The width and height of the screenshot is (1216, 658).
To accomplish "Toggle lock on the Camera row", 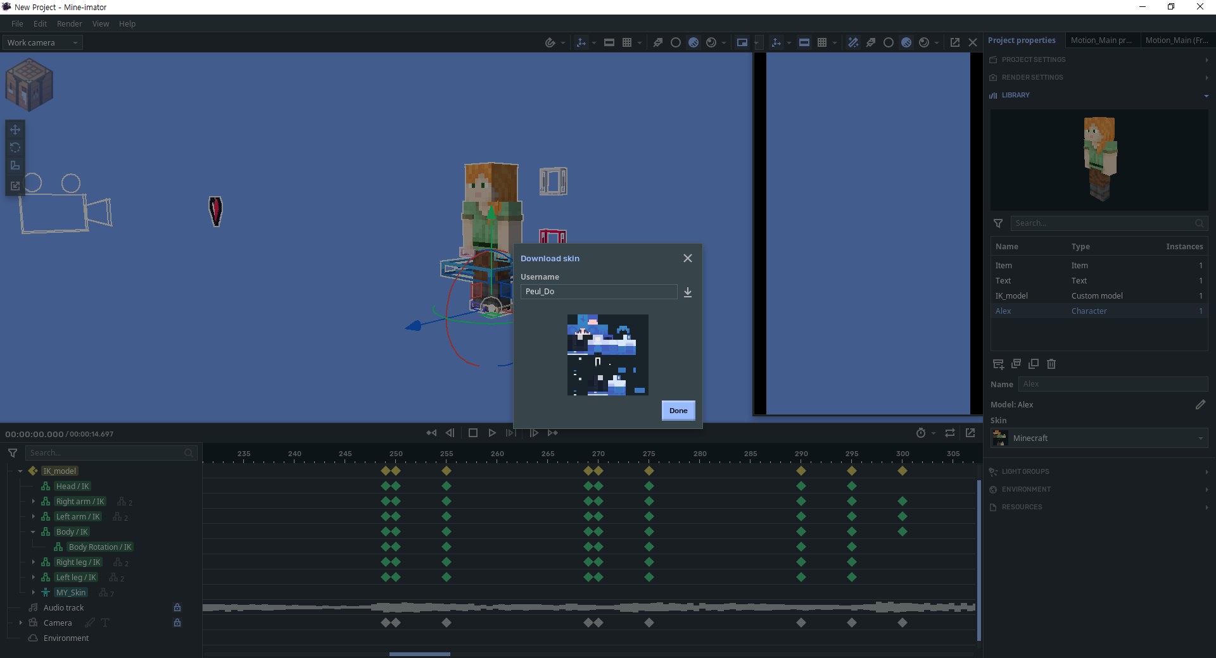I will point(177,623).
